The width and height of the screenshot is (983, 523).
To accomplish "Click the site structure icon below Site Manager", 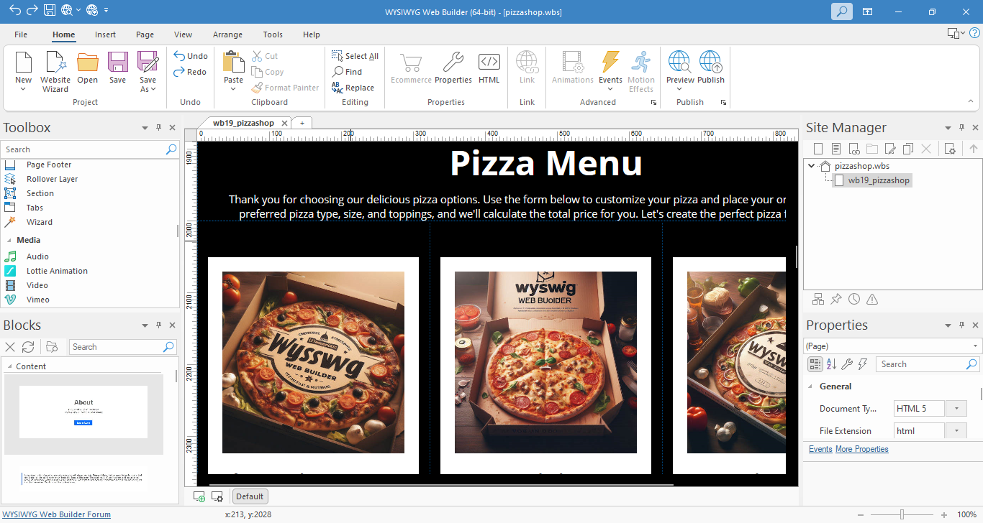I will point(818,299).
